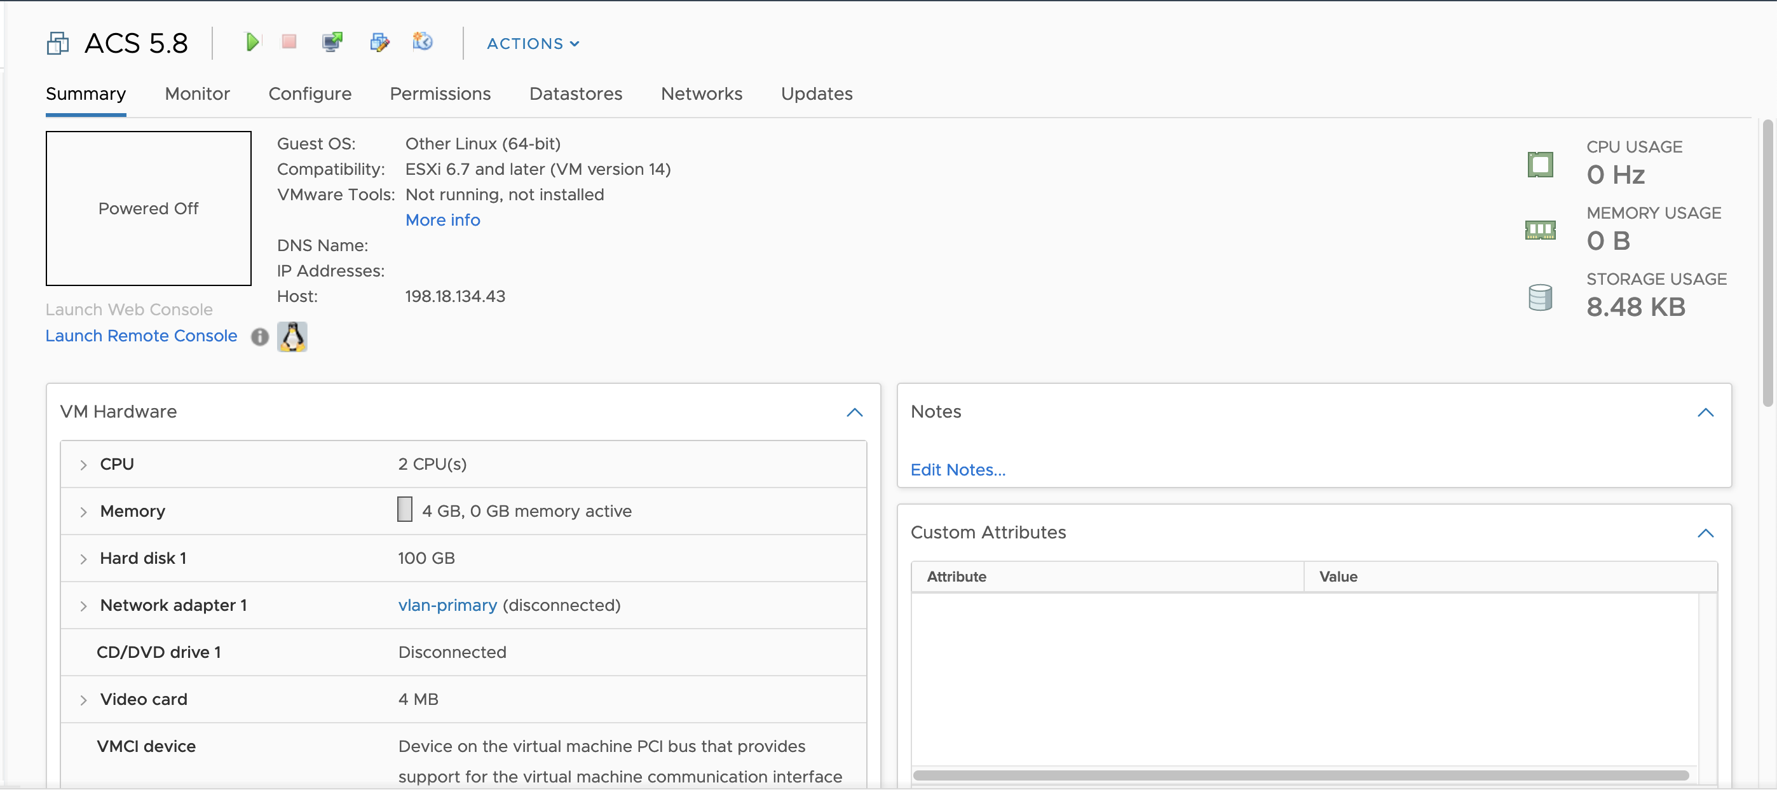Click the Launch Remote Console link

[x=142, y=336]
